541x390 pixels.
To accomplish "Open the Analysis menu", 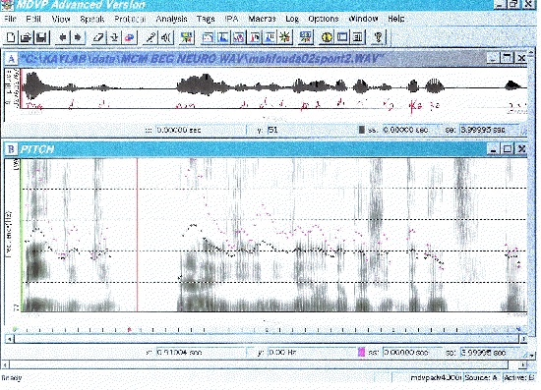I will (171, 19).
